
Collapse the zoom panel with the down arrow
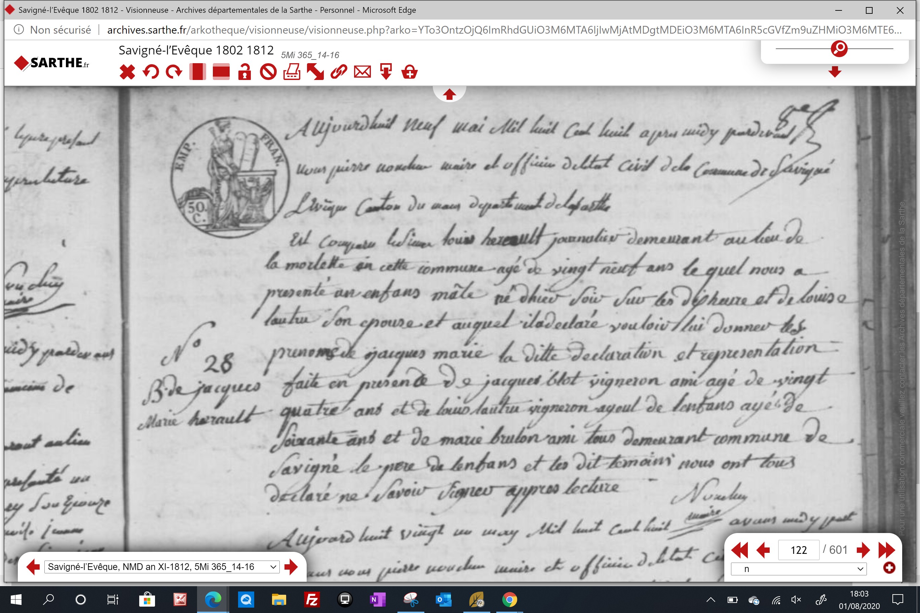point(835,72)
